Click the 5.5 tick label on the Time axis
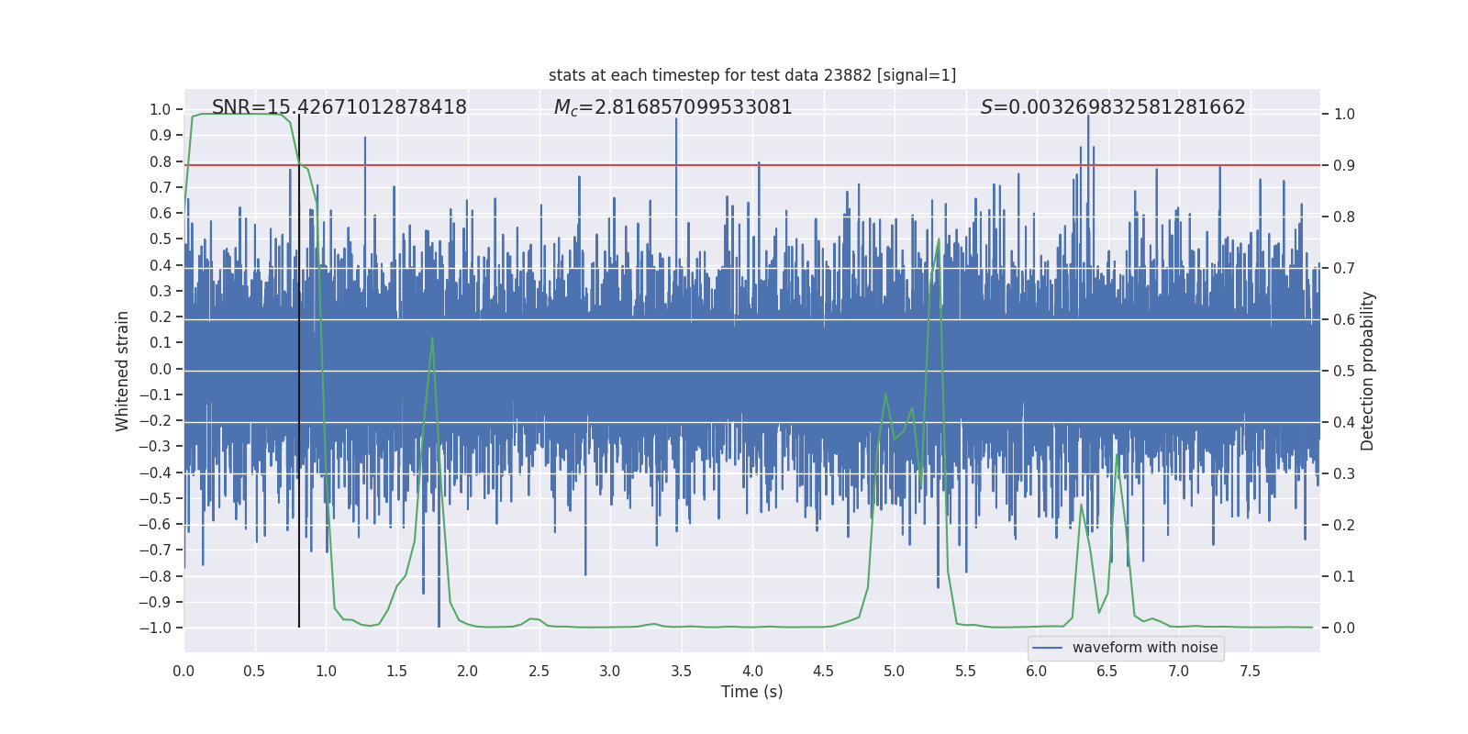This screenshot has height=734, width=1468. 965,671
